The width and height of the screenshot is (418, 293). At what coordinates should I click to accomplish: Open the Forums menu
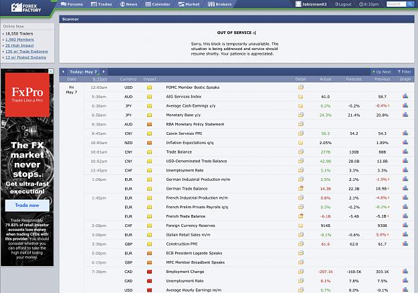pos(72,4)
